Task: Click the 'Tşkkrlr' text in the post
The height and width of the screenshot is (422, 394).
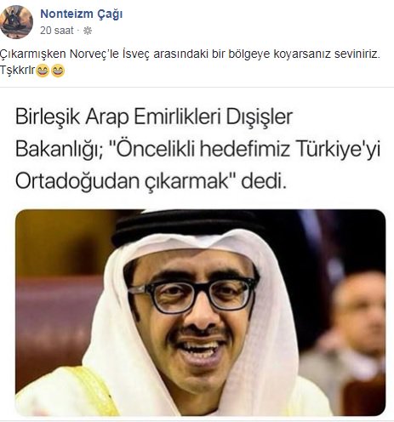Action: (18, 71)
